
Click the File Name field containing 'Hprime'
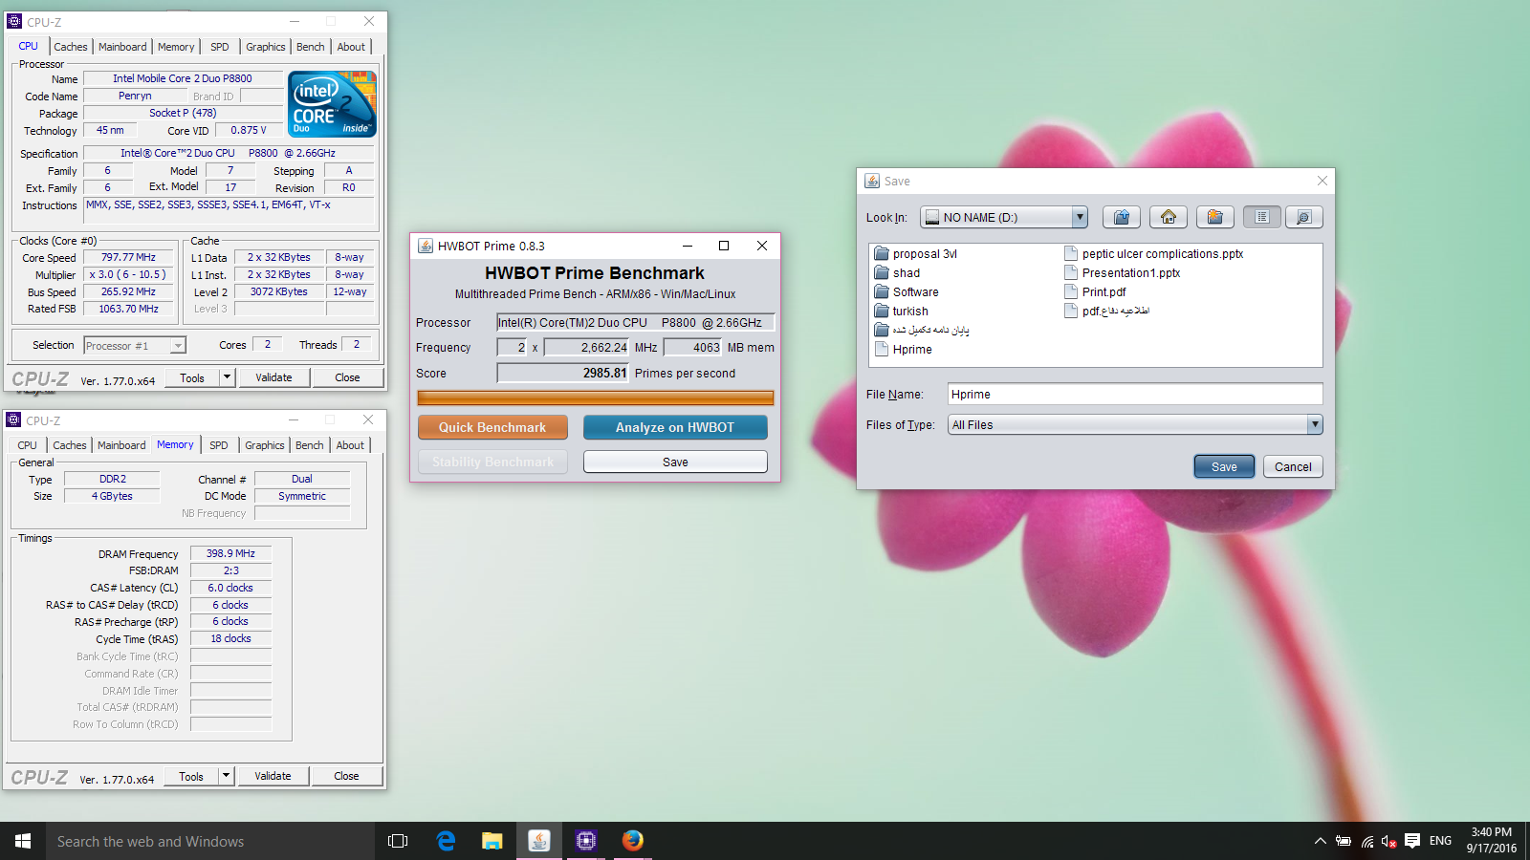[x=1135, y=394]
